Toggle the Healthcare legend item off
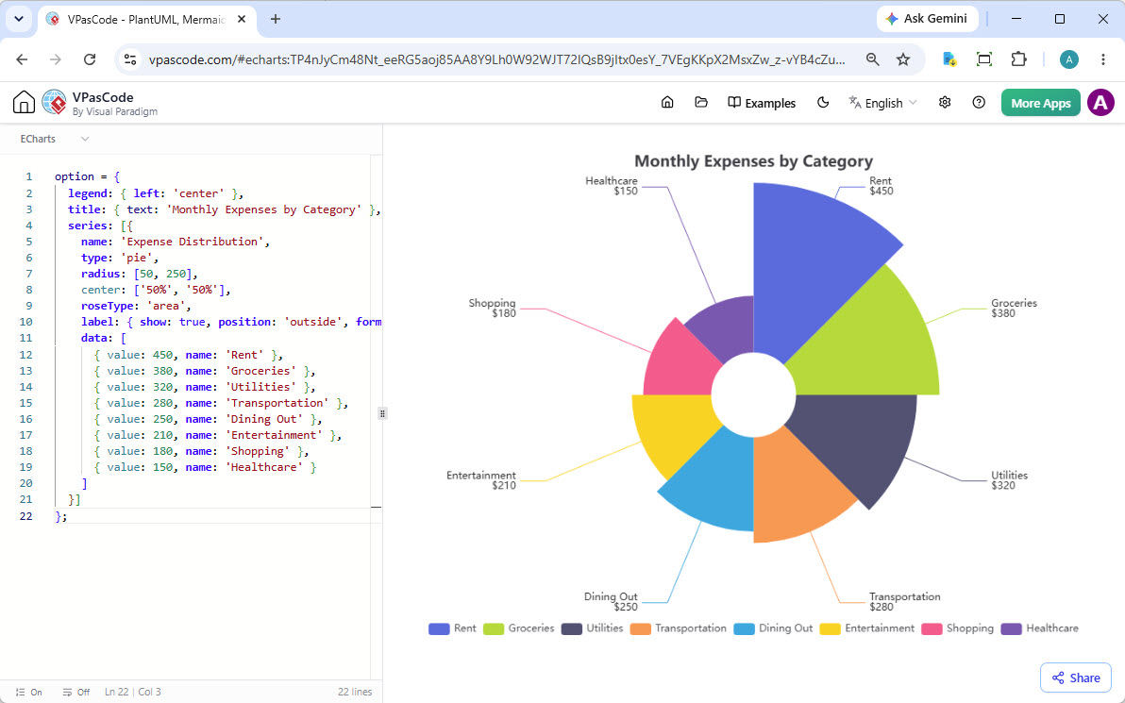The height and width of the screenshot is (703, 1125). [1040, 628]
